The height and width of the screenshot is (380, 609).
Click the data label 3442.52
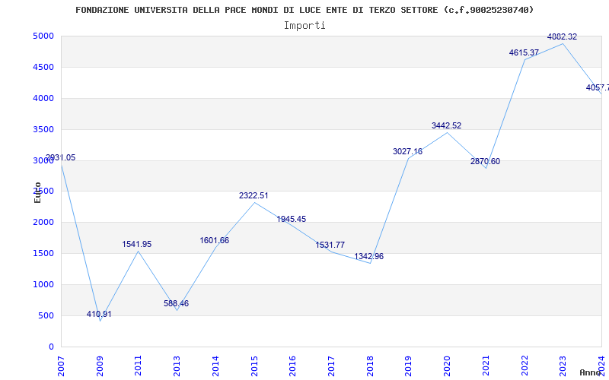(447, 125)
